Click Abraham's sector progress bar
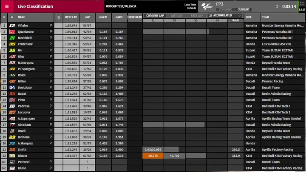306x172 pixels. pyautogui.click(x=174, y=125)
